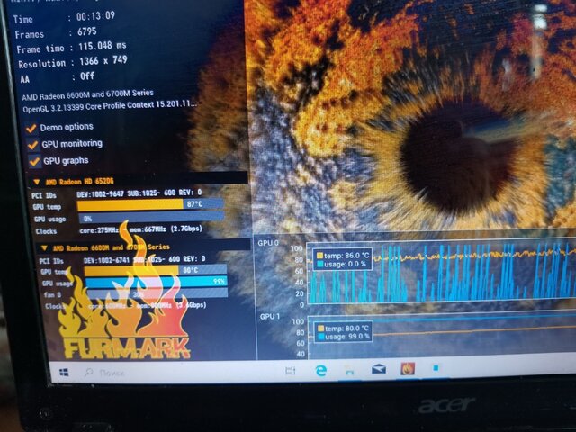Collapse the AMD Radeon 6600M and 6700M section
This screenshot has height=432, width=576.
click(x=41, y=247)
